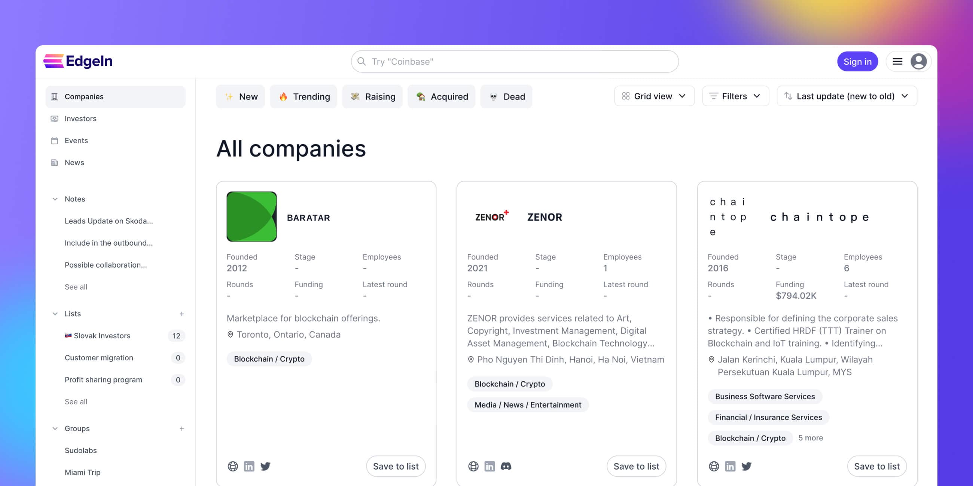Open the Last update sort dropdown

[x=847, y=96]
